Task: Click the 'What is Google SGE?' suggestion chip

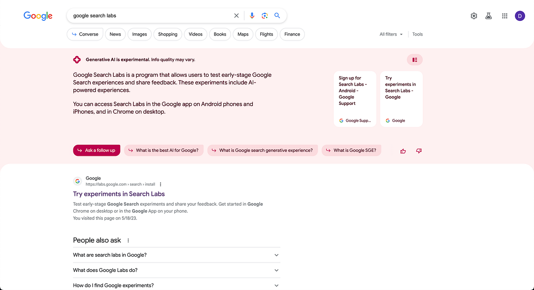Action: click(x=352, y=150)
